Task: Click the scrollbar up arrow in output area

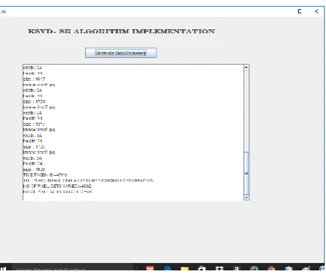Action: pyautogui.click(x=246, y=67)
